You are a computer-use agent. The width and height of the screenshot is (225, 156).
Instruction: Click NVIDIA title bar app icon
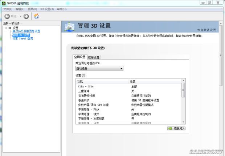point(4,3)
